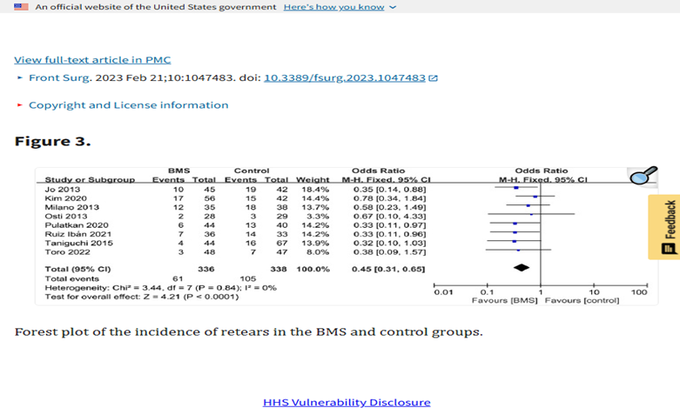680x408 pixels.
Task: Click the black diamond summary marker in plot
Action: 522,268
